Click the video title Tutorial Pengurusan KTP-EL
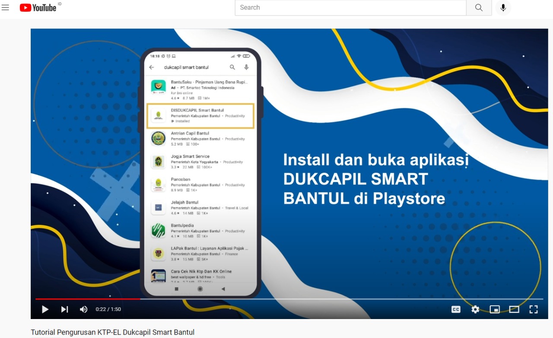 112,332
